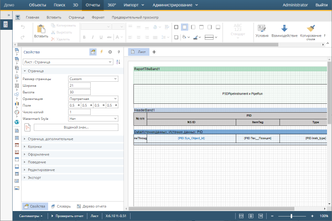Click the Paste (Вставить) icon
This screenshot has width=332, height=221.
pos(41,29)
